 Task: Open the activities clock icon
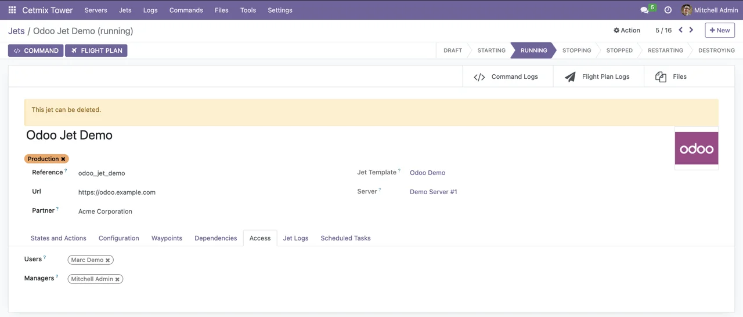[x=668, y=10]
